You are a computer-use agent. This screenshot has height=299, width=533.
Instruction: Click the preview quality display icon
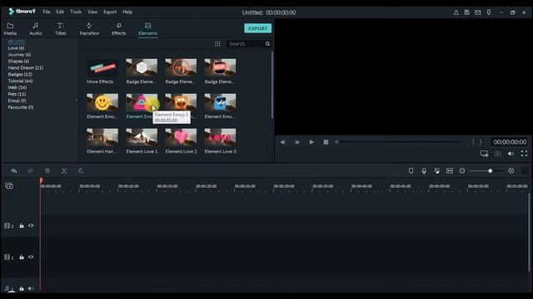coord(484,154)
